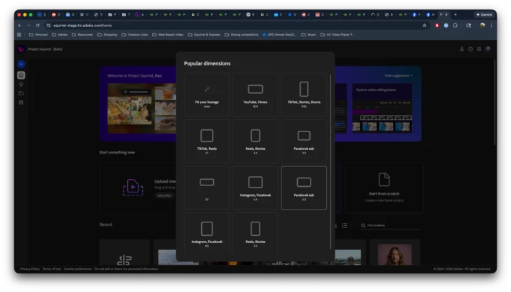Click the blue plus create button in sidebar
Viewport: 511px width, 292px height.
coord(21,64)
